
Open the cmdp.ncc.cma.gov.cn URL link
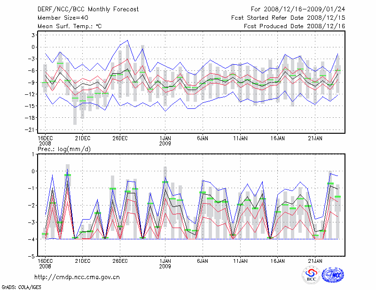click(77, 277)
